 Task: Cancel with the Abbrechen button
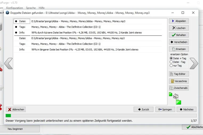16,109
